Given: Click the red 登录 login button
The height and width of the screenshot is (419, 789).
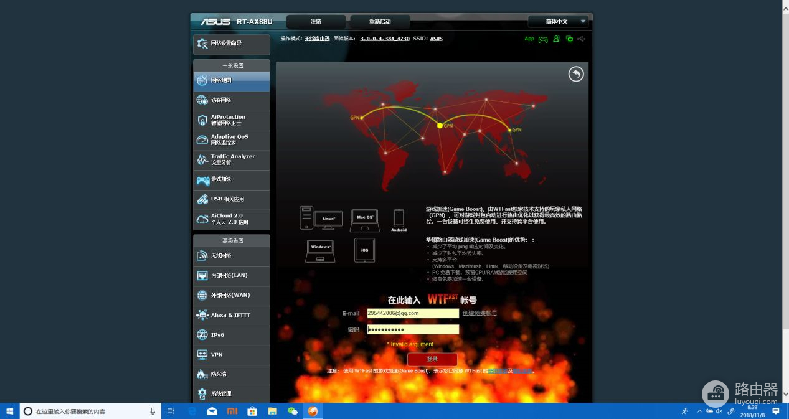Looking at the screenshot, I should pyautogui.click(x=432, y=359).
